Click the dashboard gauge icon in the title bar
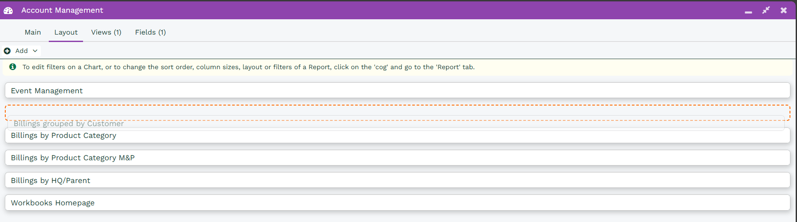Viewport: 797px width, 222px height. pyautogui.click(x=8, y=11)
